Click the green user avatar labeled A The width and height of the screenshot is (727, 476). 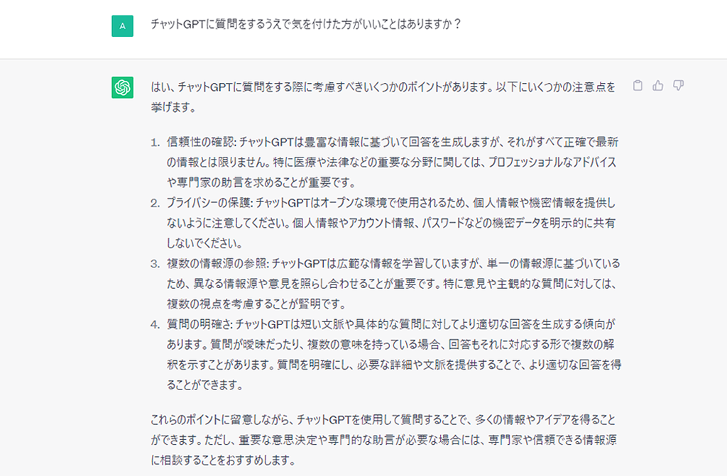[x=123, y=26]
